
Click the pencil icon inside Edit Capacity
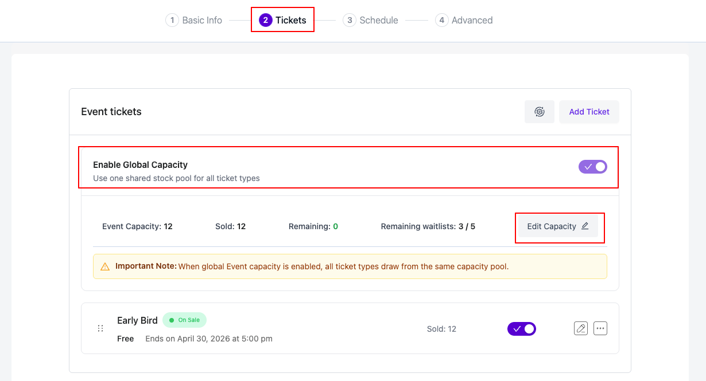pyautogui.click(x=585, y=226)
